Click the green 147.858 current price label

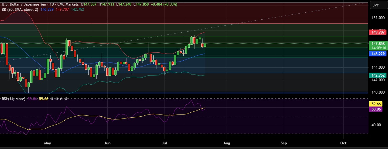coord(378,44)
